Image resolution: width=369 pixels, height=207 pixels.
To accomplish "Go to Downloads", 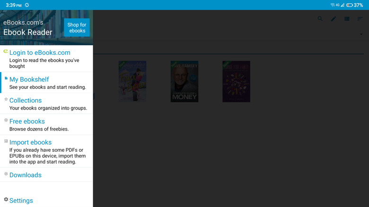I will pos(26,175).
